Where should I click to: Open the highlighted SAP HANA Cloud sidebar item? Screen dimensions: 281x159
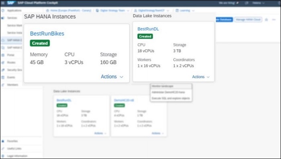tap(12, 40)
